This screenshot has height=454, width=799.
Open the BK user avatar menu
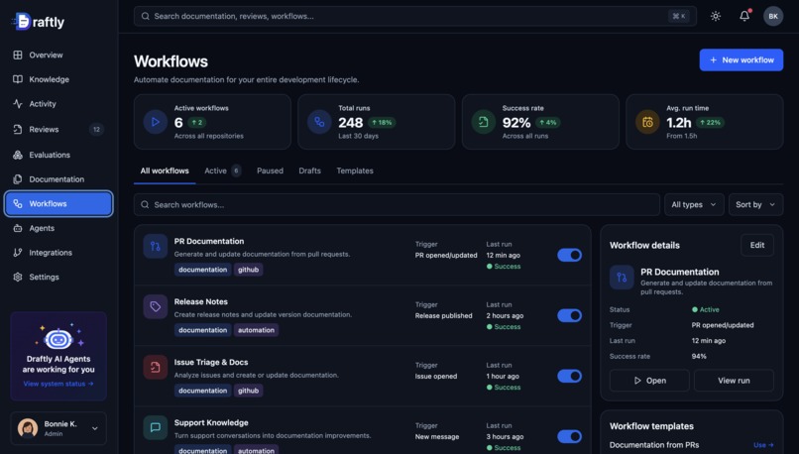pyautogui.click(x=773, y=16)
